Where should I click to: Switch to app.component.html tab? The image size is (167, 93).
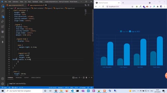15,5
